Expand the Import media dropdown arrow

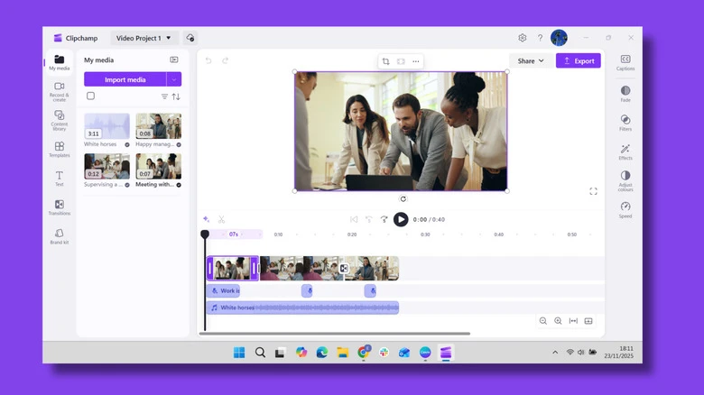click(x=174, y=79)
